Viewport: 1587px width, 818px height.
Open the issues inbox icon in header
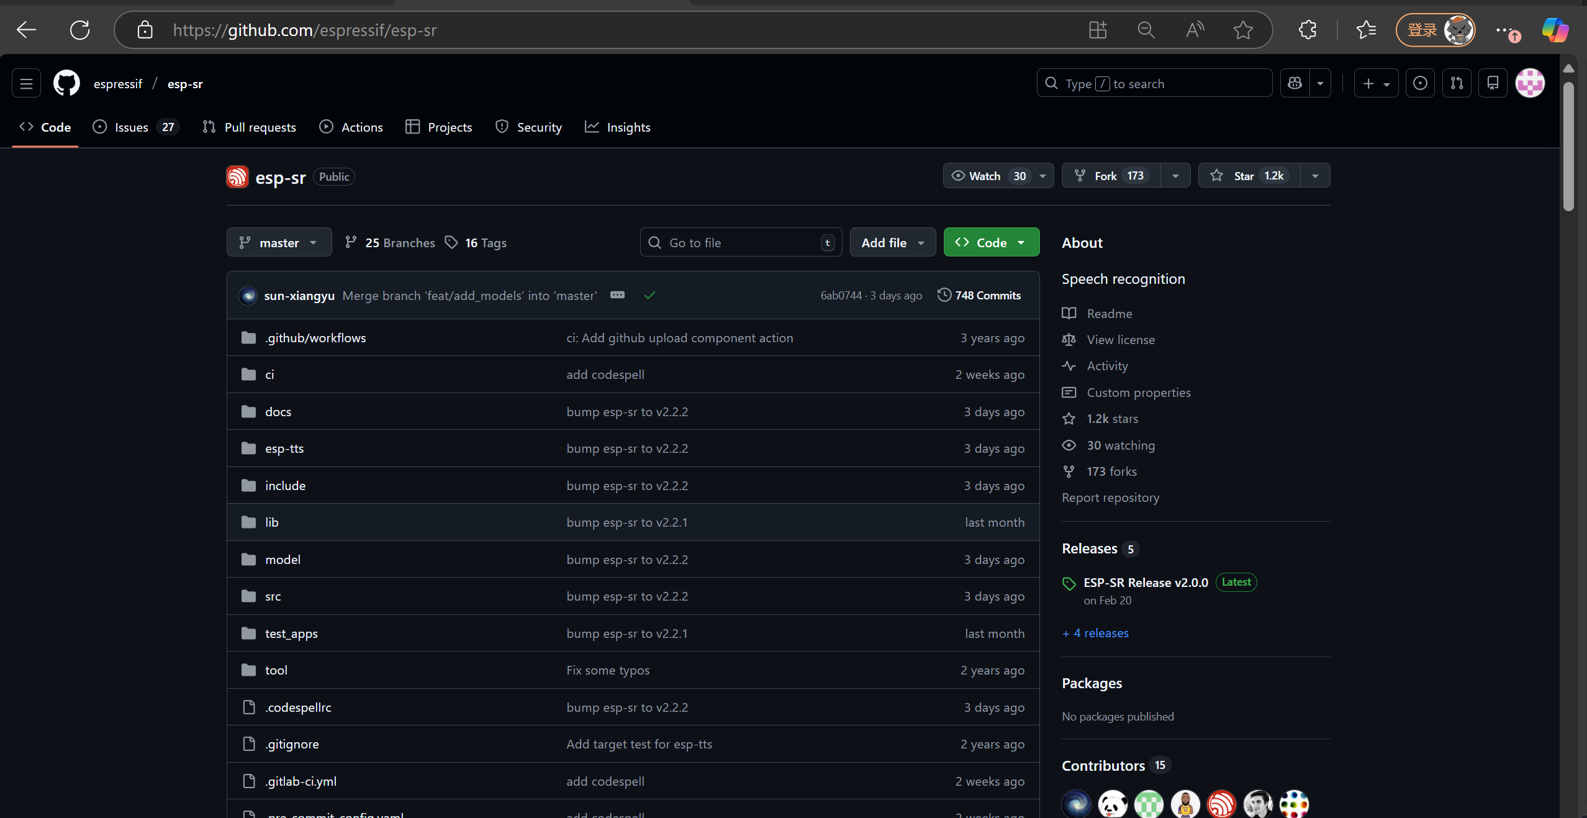pyautogui.click(x=1420, y=83)
